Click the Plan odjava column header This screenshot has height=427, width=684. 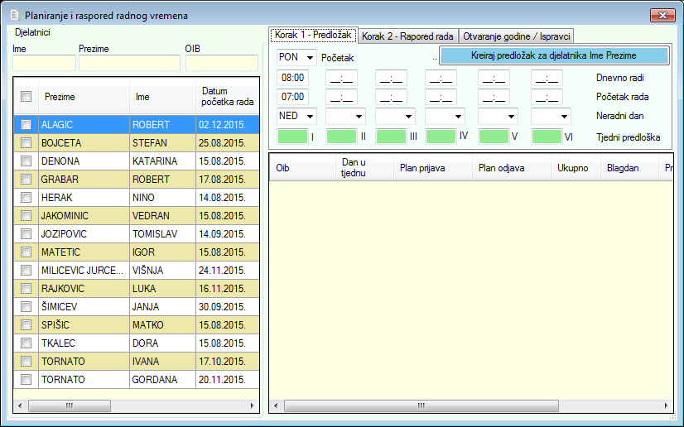click(x=512, y=168)
